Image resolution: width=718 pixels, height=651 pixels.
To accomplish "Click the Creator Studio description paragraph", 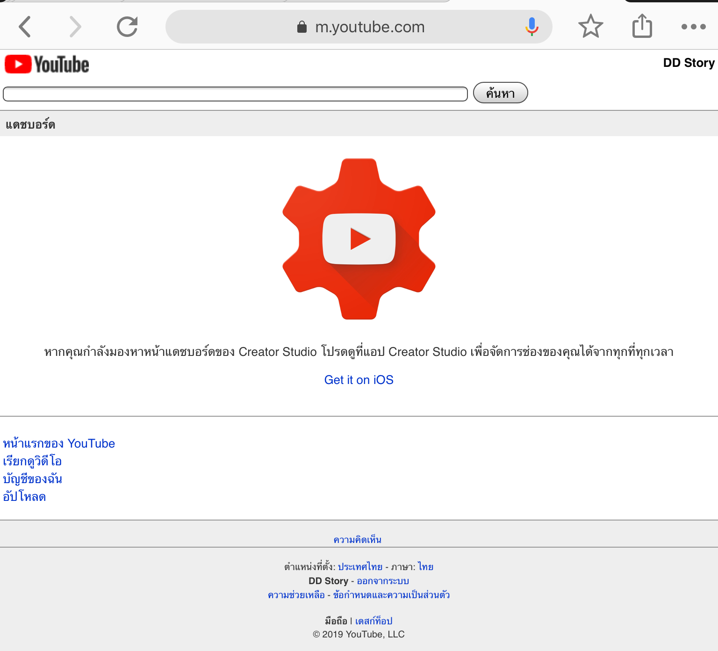I will [x=359, y=352].
